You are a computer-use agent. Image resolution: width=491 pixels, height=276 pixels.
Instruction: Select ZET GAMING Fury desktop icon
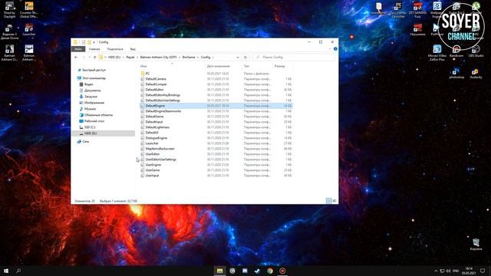tap(417, 10)
